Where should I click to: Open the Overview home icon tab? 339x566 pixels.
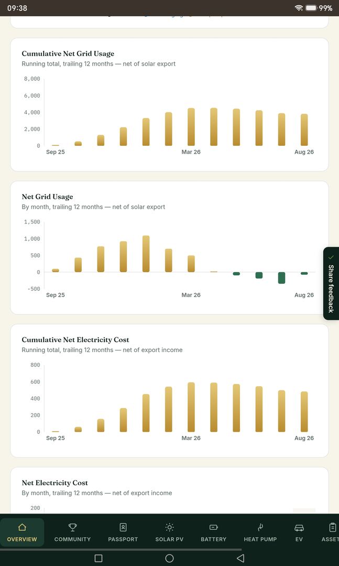coord(22,527)
